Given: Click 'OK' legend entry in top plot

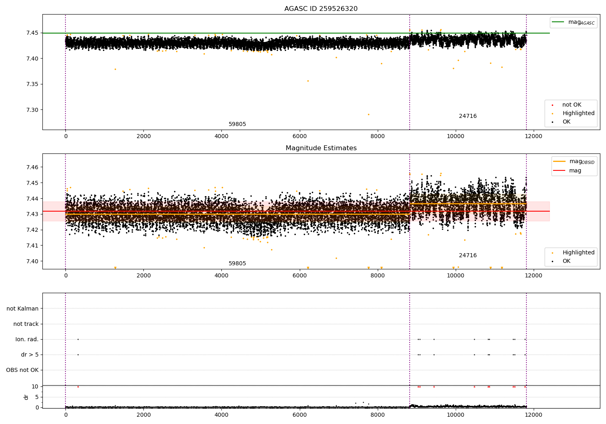Looking at the screenshot, I should click(x=566, y=122).
